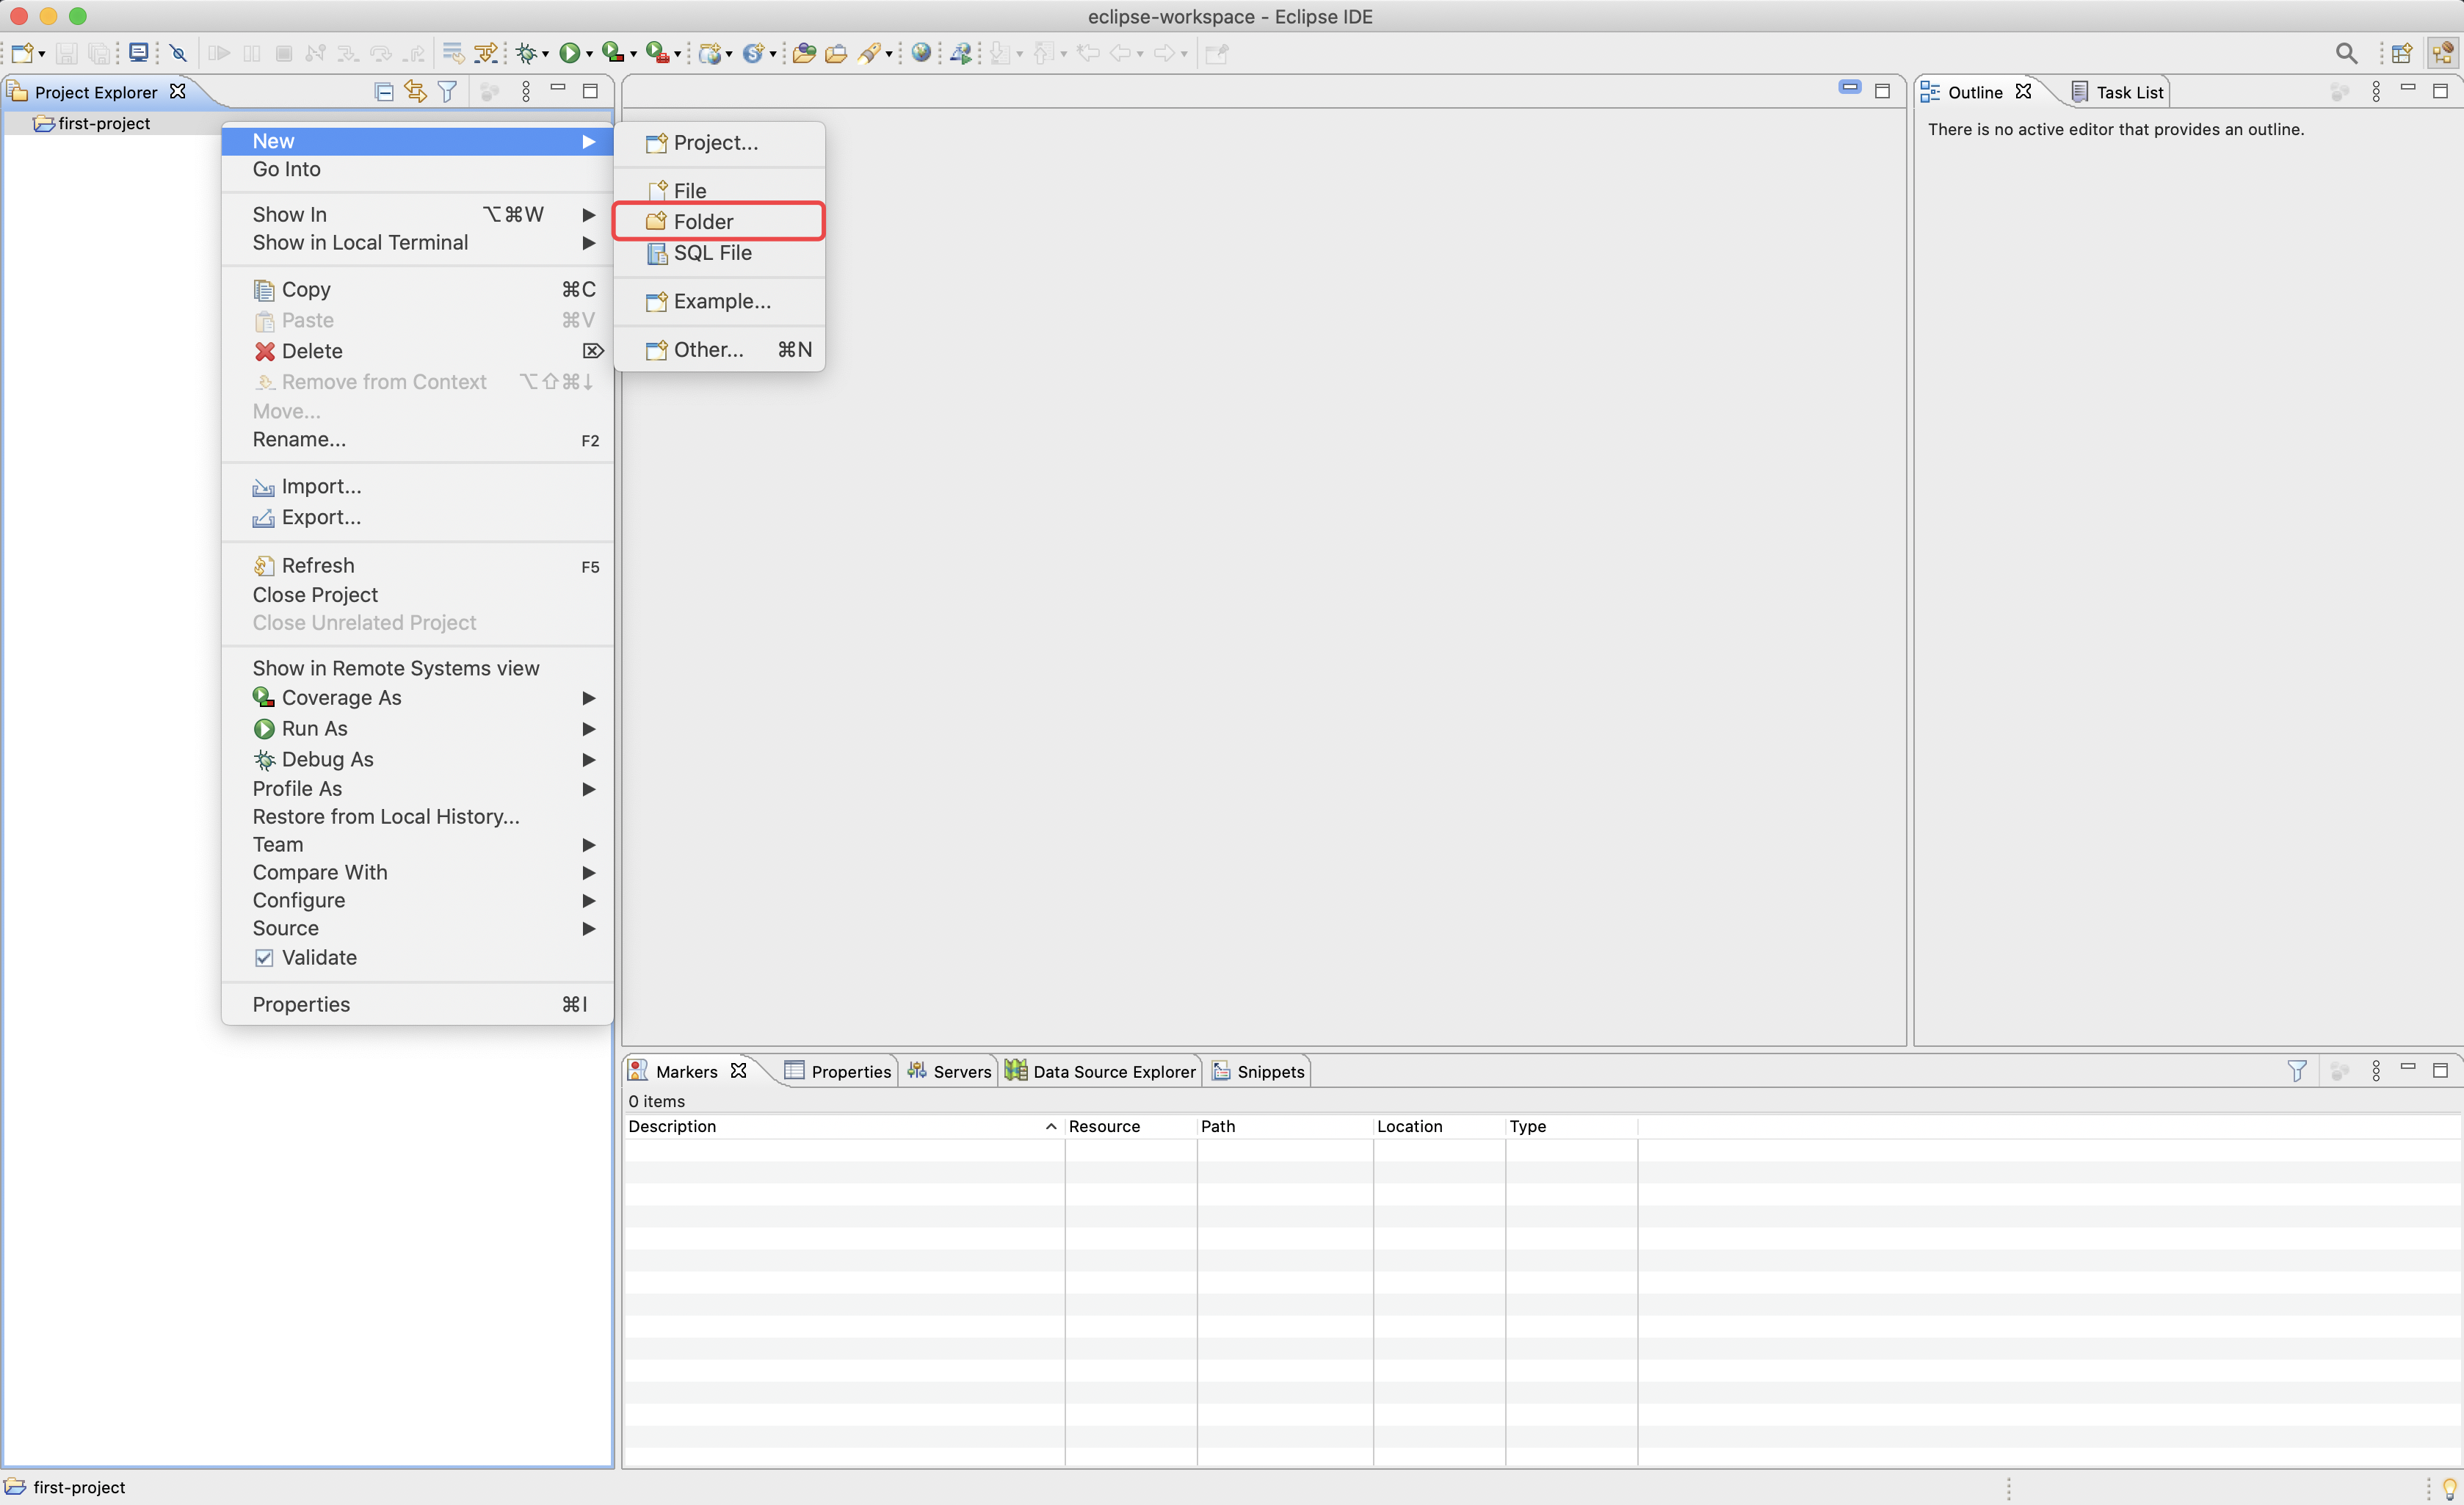
Task: Click the tip lightbulb in status bar
Action: 2449,1487
